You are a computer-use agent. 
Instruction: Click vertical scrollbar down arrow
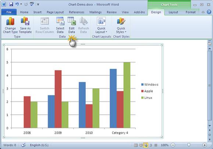point(210,125)
